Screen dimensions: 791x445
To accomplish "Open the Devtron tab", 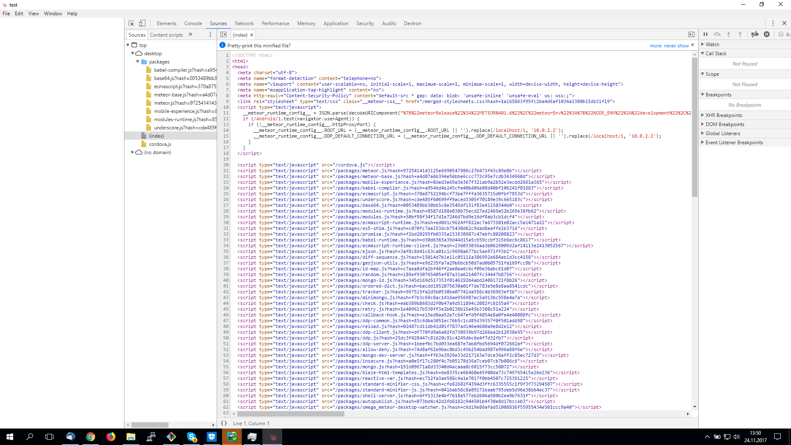I will coord(412,23).
